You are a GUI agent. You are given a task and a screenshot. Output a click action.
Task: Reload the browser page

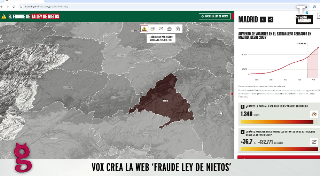(14, 7)
